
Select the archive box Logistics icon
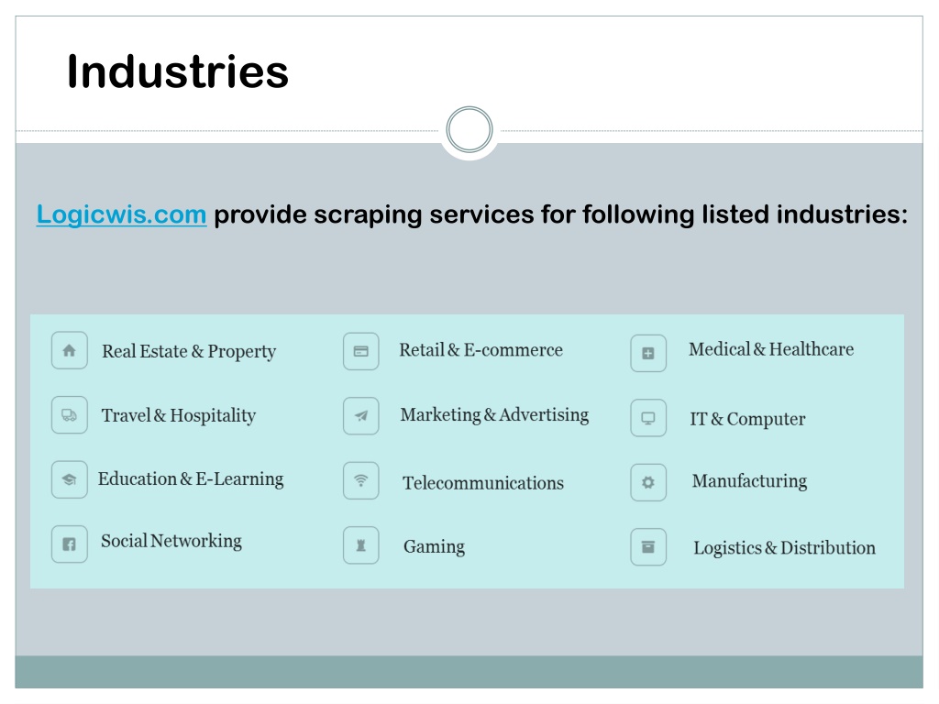point(648,547)
